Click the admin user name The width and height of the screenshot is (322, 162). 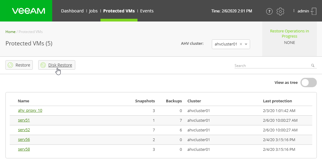click(x=303, y=11)
